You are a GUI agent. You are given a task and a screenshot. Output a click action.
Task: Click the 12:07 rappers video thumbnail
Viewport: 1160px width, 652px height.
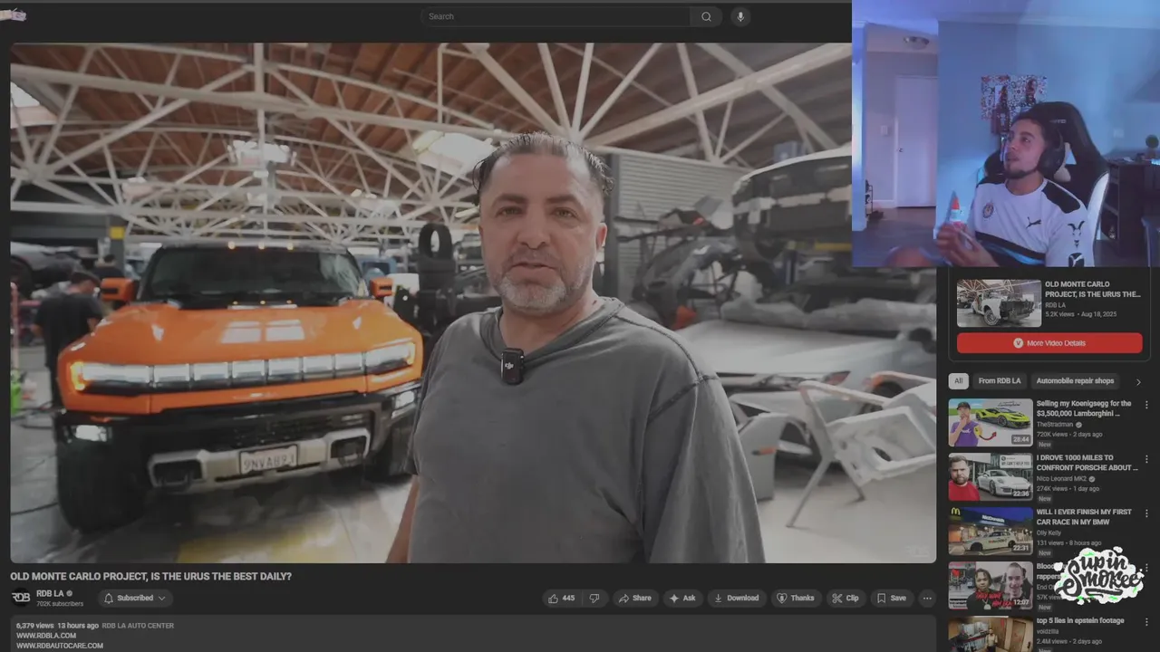click(991, 585)
